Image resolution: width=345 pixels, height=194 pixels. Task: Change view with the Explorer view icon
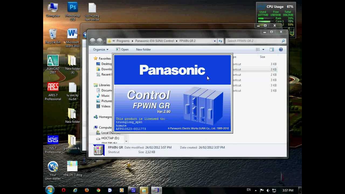tap(258, 50)
